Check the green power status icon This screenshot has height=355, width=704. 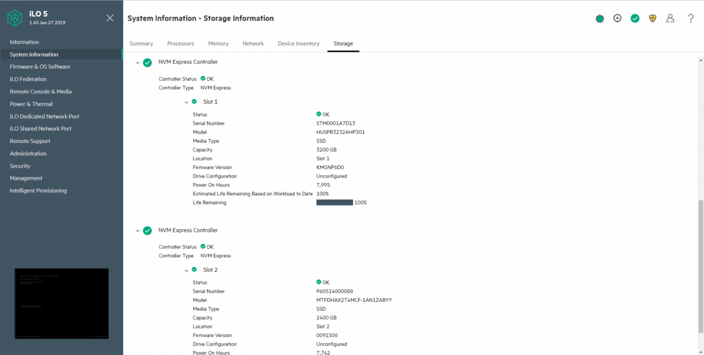(599, 18)
